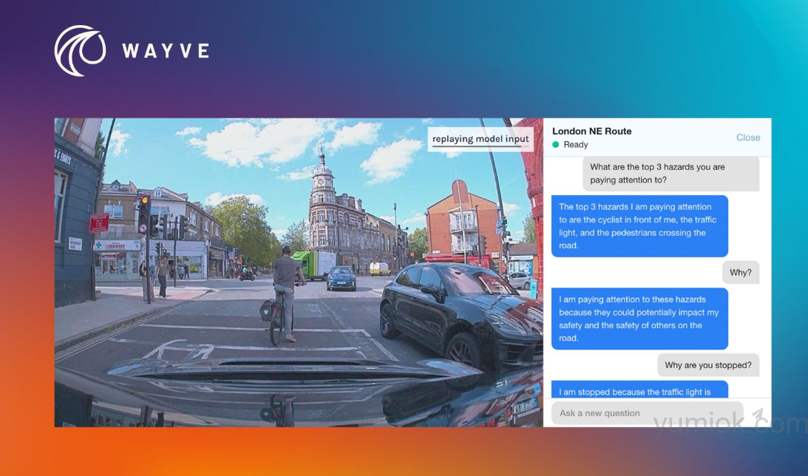The width and height of the screenshot is (808, 476).
Task: Select the reply about safety of others
Action: coord(639,319)
